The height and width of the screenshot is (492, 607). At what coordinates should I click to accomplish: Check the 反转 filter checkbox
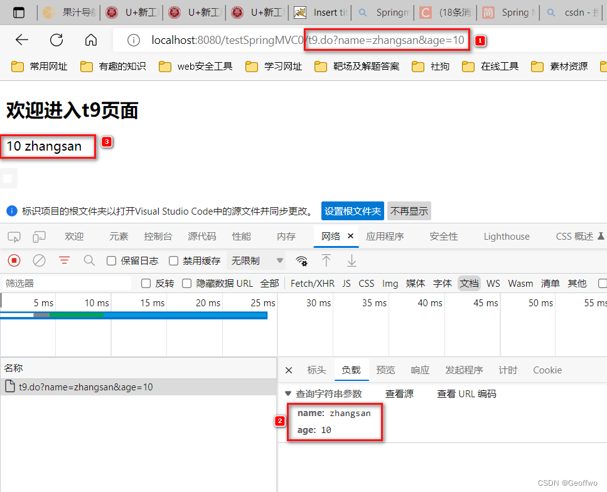click(x=146, y=283)
